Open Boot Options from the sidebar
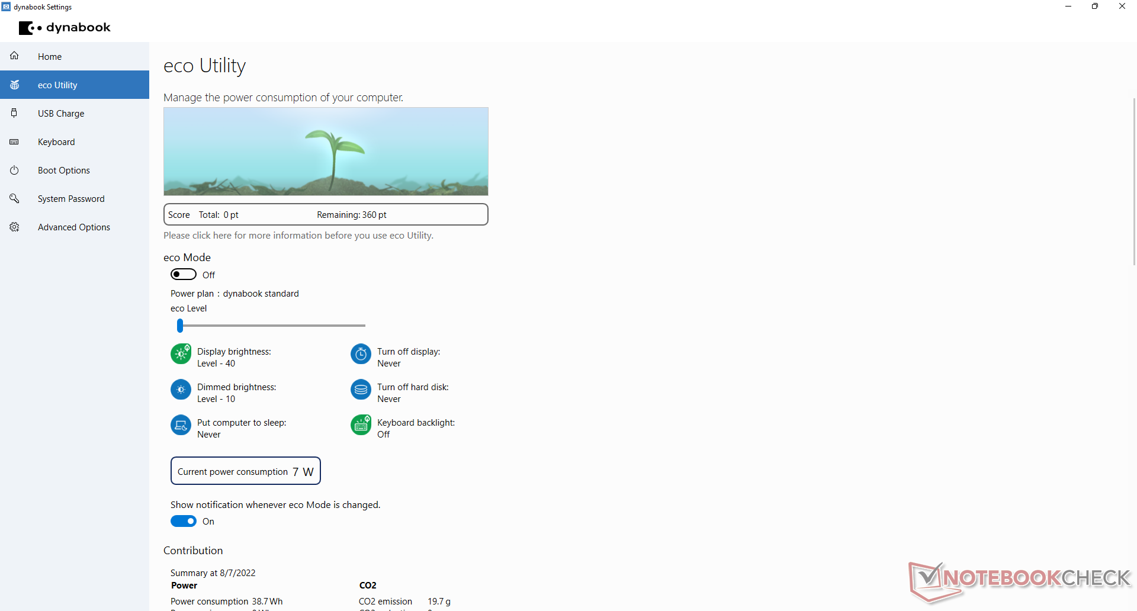Screen dimensions: 1137x611 point(75,170)
